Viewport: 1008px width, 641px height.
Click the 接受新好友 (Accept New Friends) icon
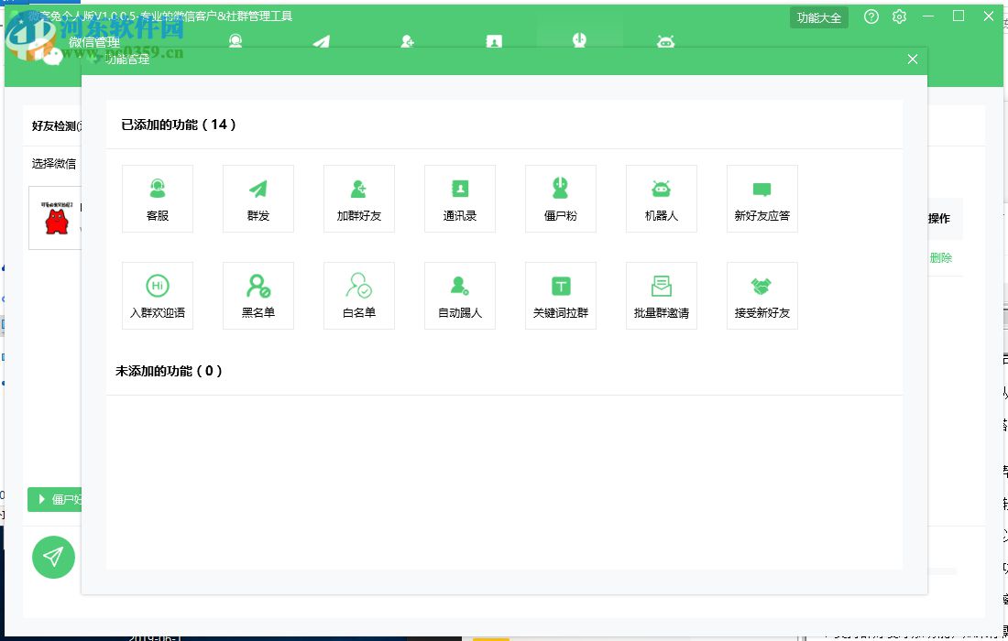[761, 295]
